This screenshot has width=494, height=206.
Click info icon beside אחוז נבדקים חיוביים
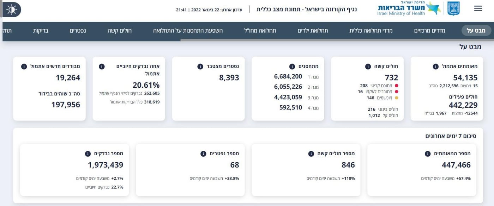[x=102, y=67]
